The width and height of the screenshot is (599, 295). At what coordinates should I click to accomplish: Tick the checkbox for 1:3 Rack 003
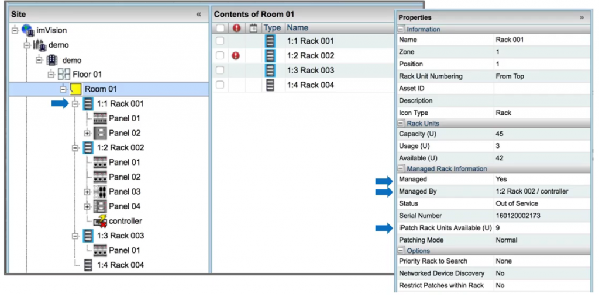[x=220, y=71]
